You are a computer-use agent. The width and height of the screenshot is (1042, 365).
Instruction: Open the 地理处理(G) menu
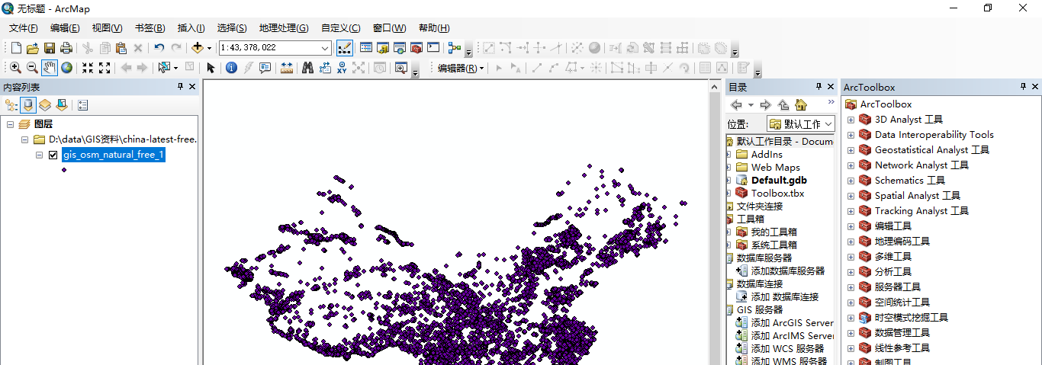coord(284,28)
